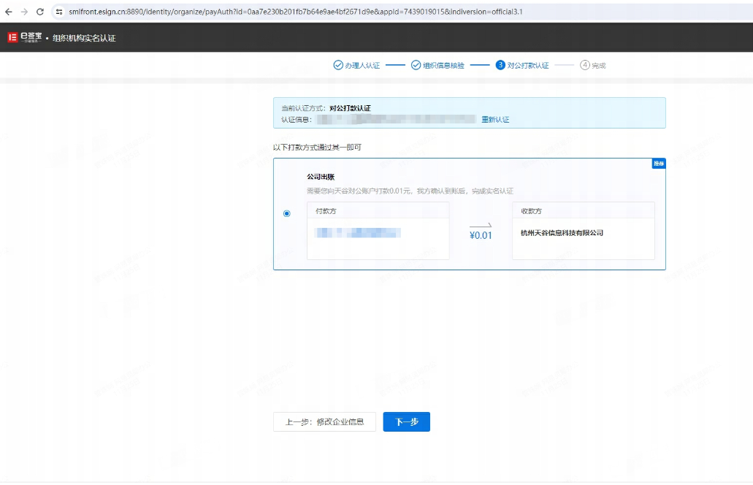753x485 pixels.
Task: Click 上一步：修改企业信息 button
Action: [324, 421]
